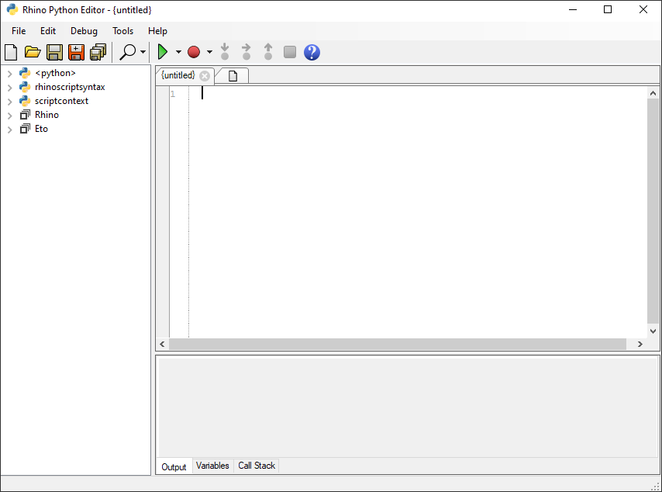The image size is (662, 492).
Task: Minimize the editor window
Action: point(573,9)
